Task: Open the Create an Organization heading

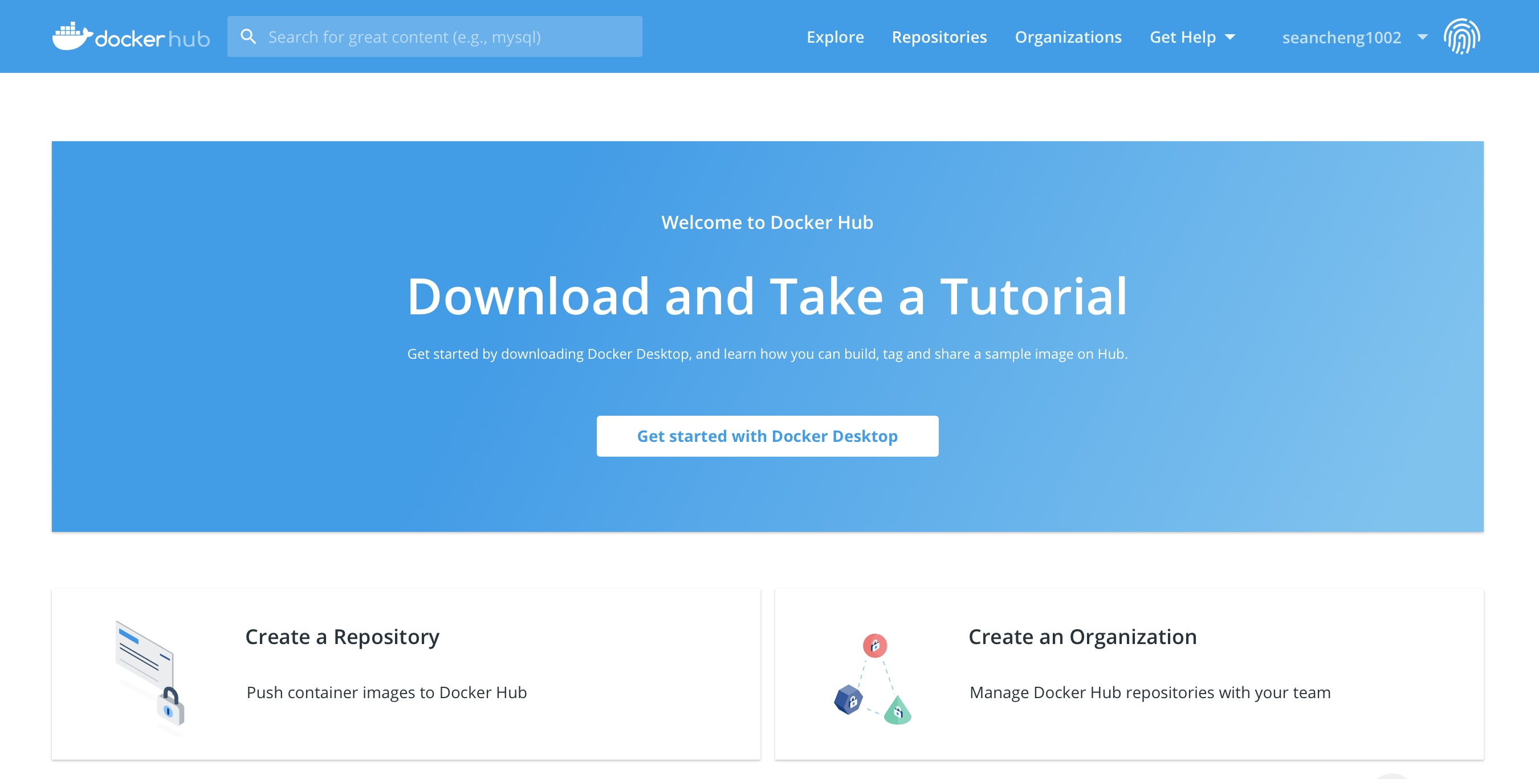Action: 1082,637
